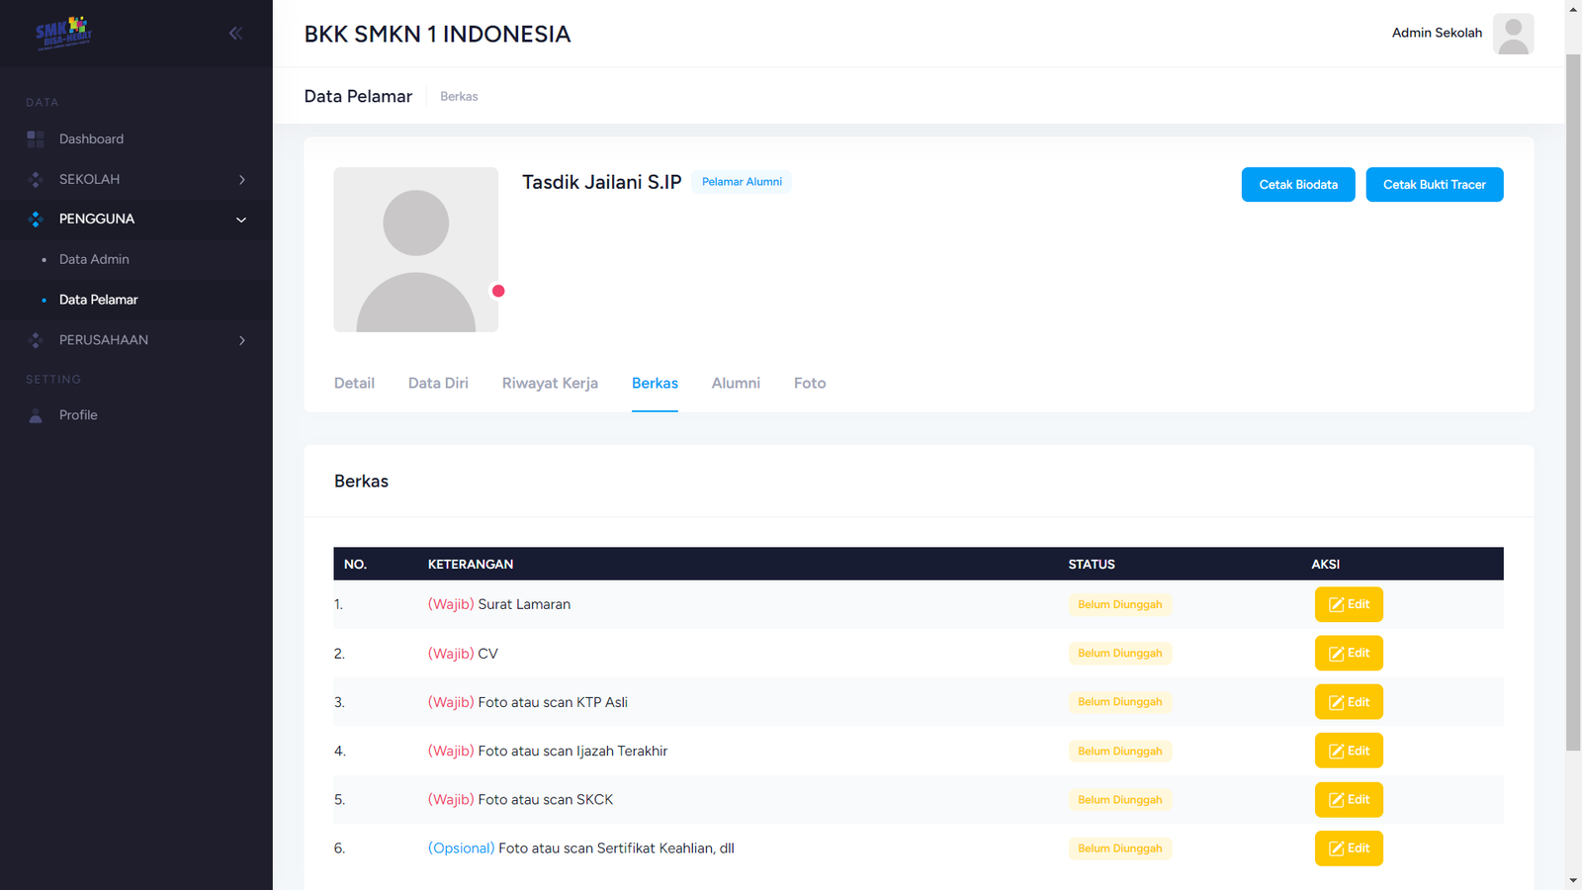This screenshot has height=890, width=1582.
Task: Click the Dashboard grid icon
Action: (36, 139)
